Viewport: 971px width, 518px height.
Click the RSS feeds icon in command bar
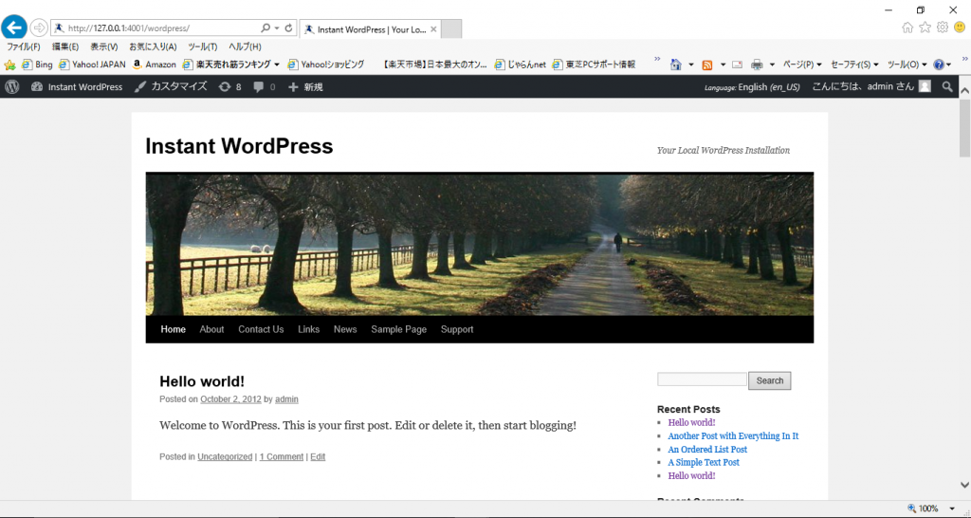pos(706,65)
